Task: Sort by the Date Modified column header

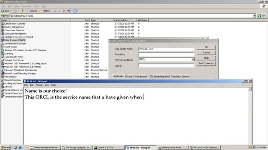Action: pyautogui.click(x=125, y=20)
